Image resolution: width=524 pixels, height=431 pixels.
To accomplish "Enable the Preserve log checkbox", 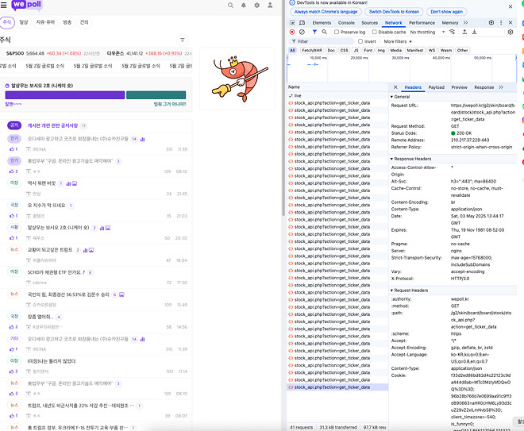I will (336, 32).
